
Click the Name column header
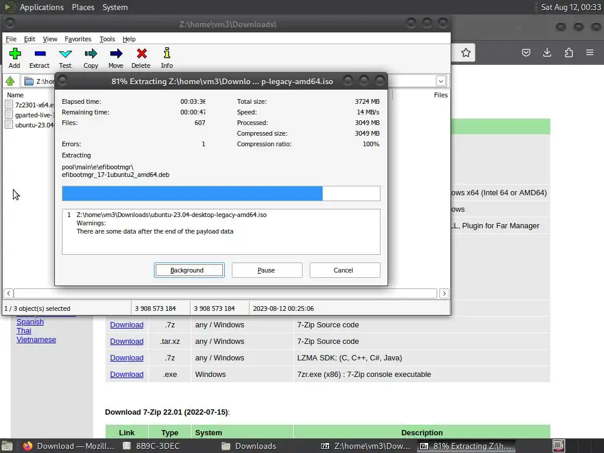tap(15, 95)
